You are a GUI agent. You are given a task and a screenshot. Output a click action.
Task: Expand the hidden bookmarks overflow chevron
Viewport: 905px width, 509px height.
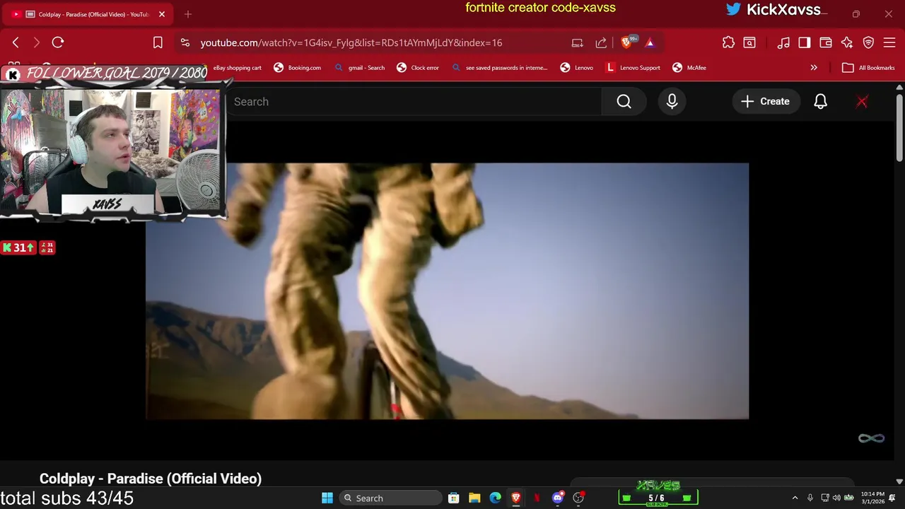[x=814, y=68]
